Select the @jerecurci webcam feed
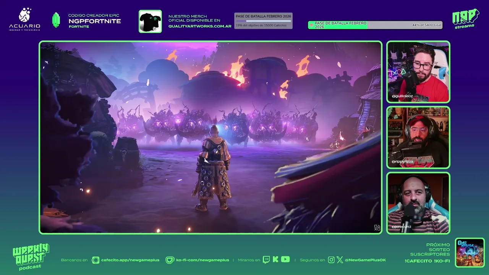The width and height of the screenshot is (489, 275). [418, 203]
